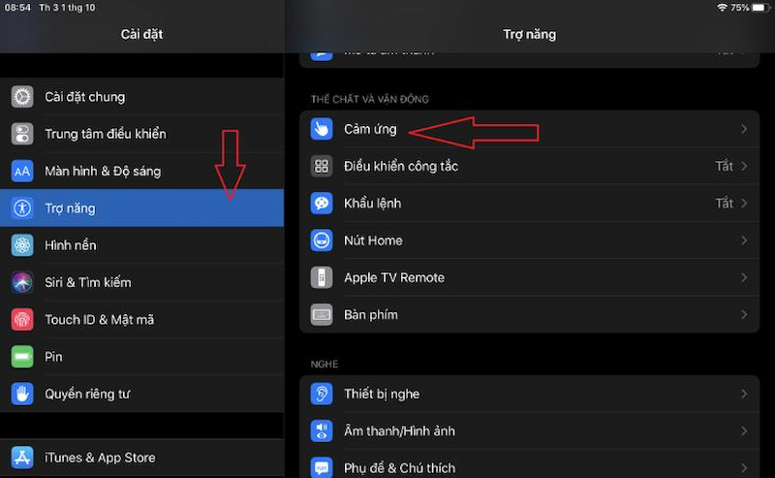Image resolution: width=775 pixels, height=478 pixels.
Task: Tap the Touch ID fingerprint icon
Action: pos(22,320)
